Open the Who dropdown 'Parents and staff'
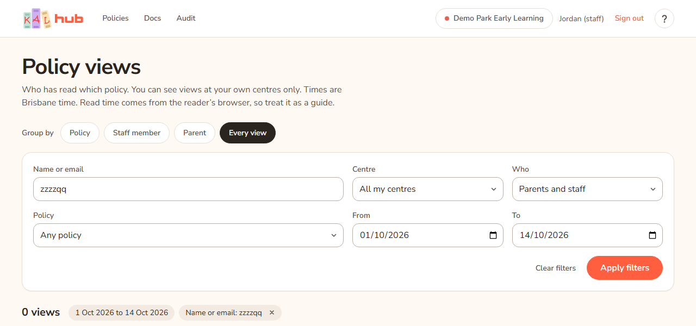The width and height of the screenshot is (696, 326). (587, 189)
